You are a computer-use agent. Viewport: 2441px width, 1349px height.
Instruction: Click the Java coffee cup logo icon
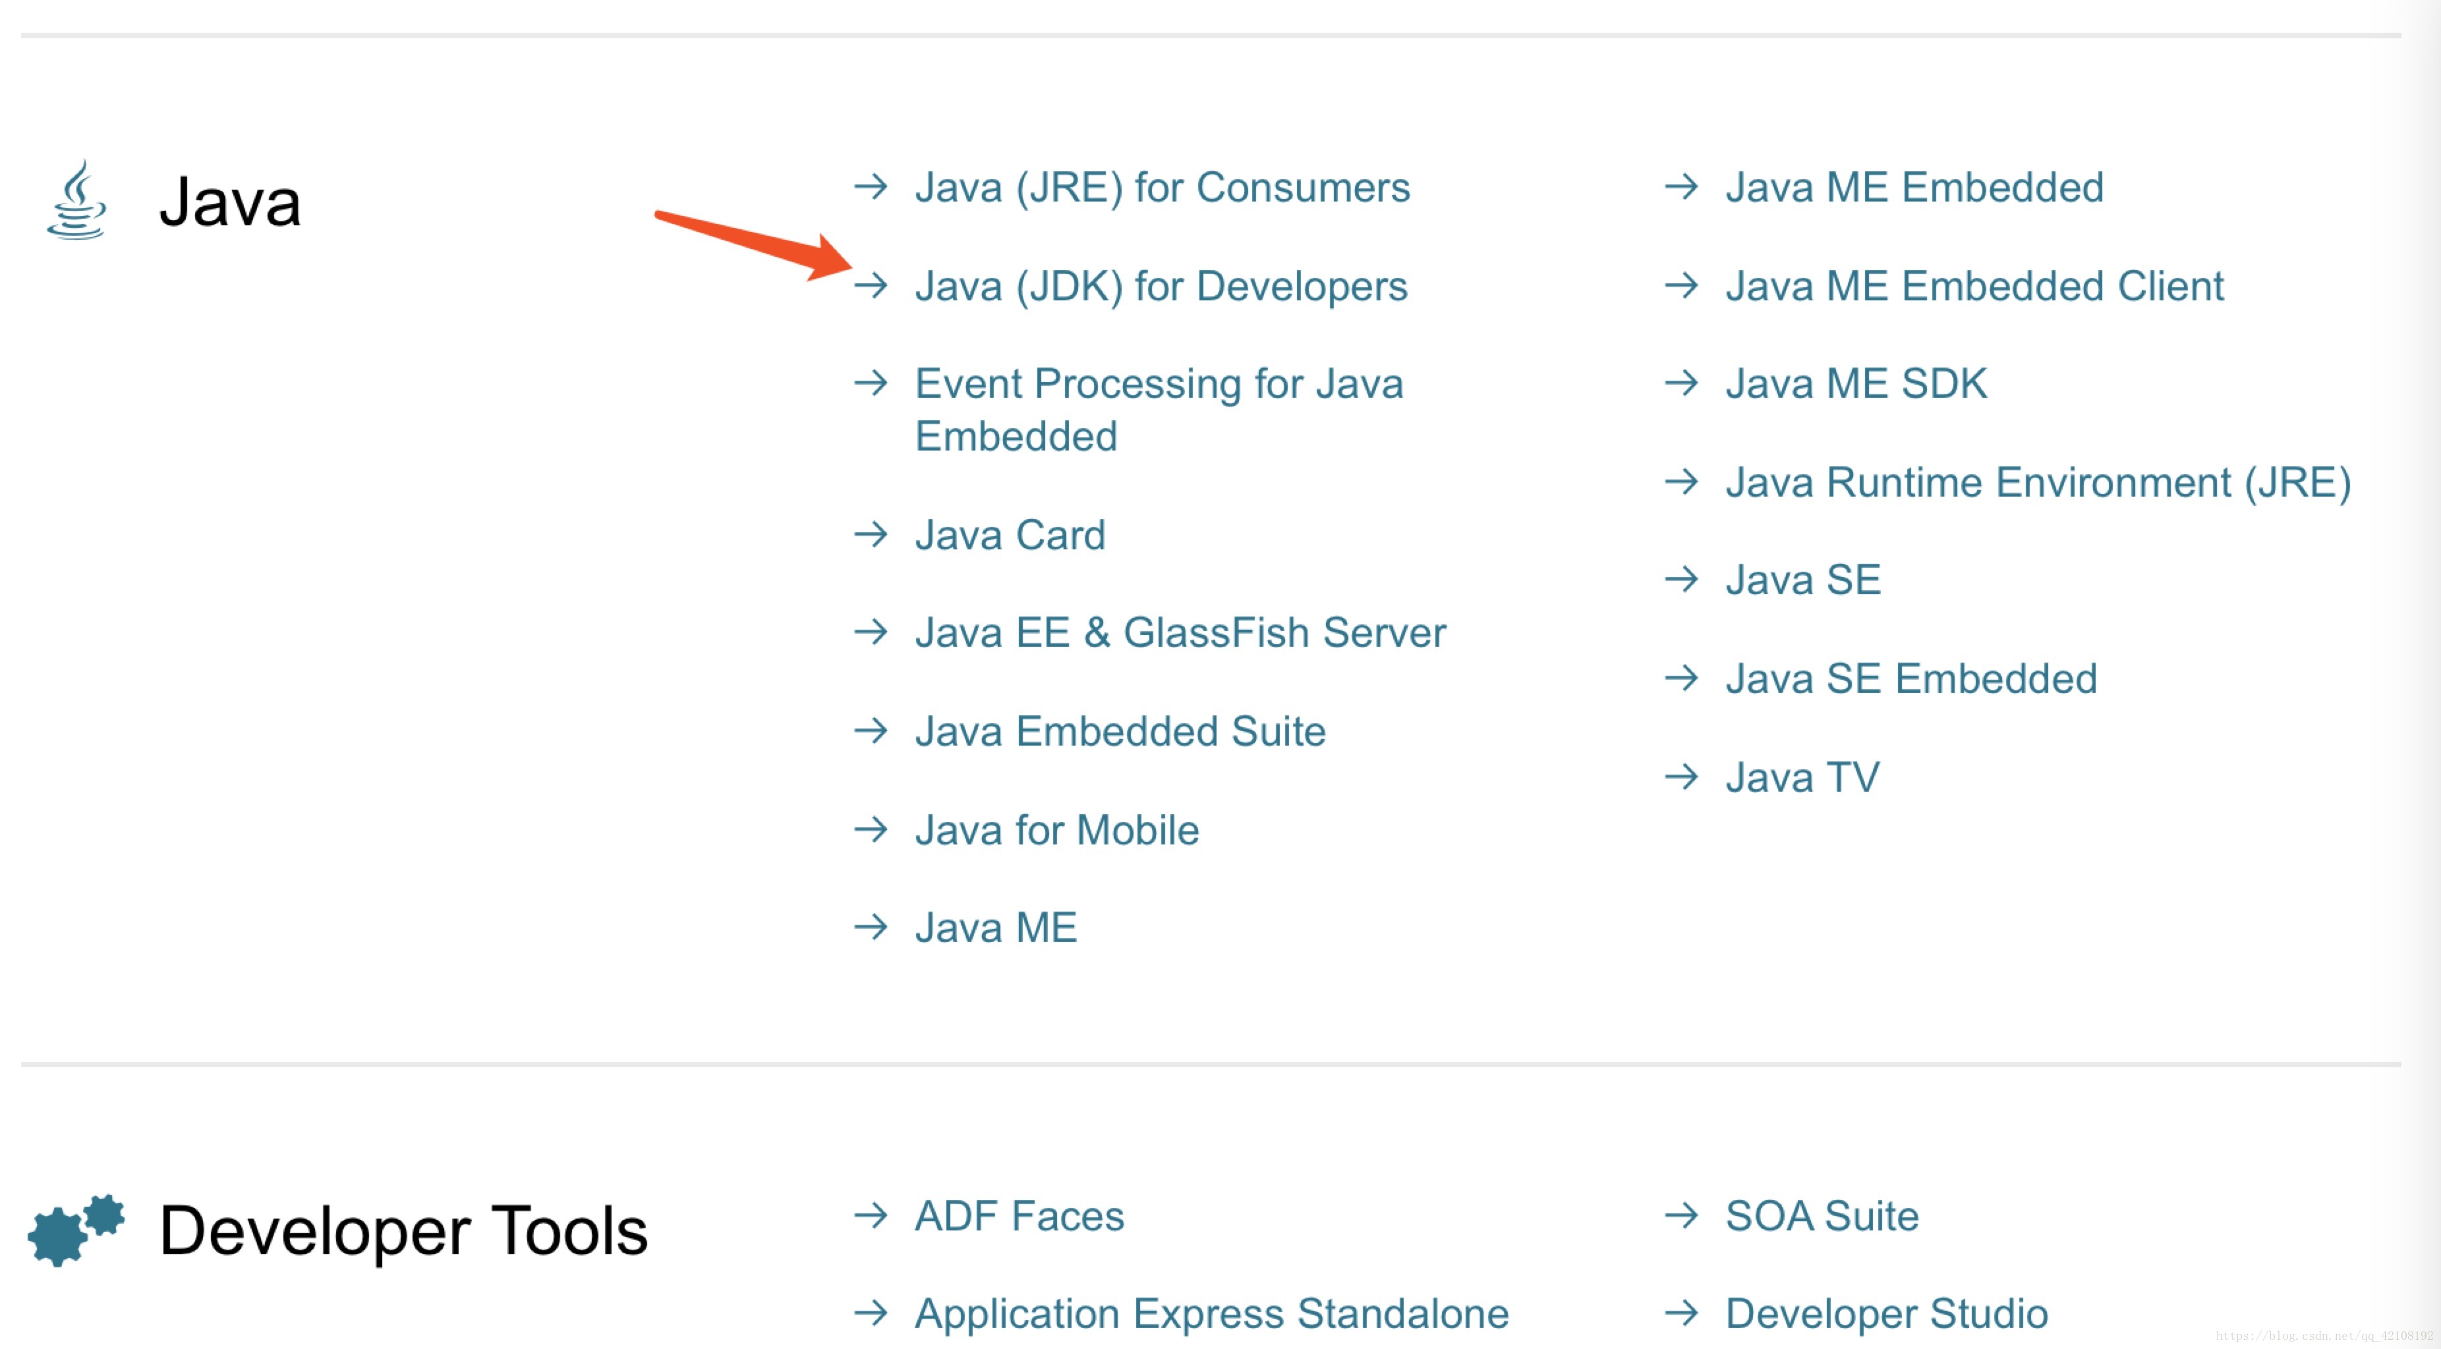point(76,200)
